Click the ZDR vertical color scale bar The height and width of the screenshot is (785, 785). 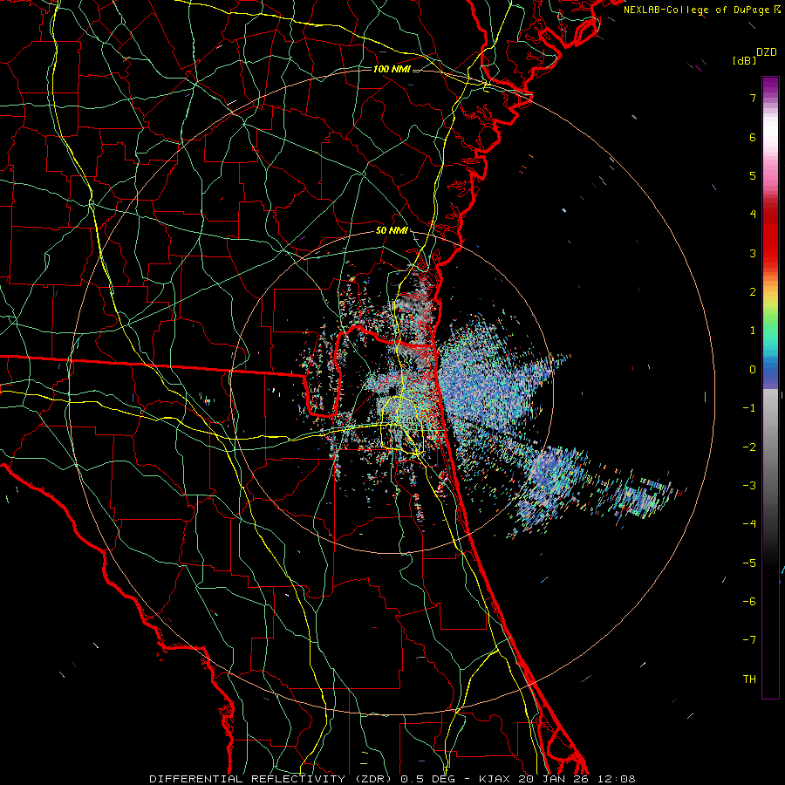click(770, 387)
